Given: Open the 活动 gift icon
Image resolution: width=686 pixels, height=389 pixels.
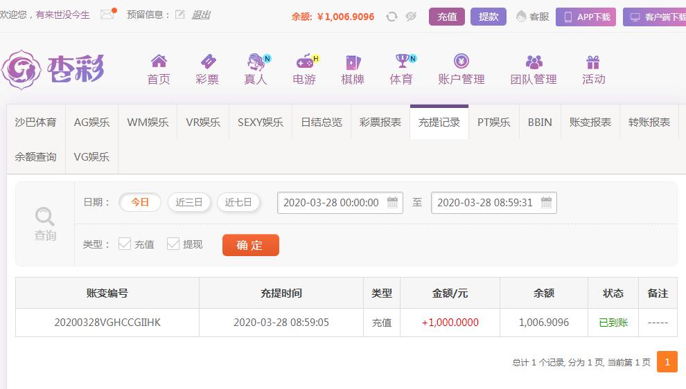Looking at the screenshot, I should coord(593,62).
